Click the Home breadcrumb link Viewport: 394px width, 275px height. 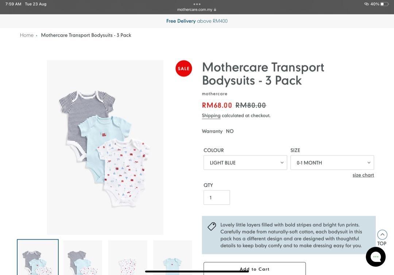[27, 35]
